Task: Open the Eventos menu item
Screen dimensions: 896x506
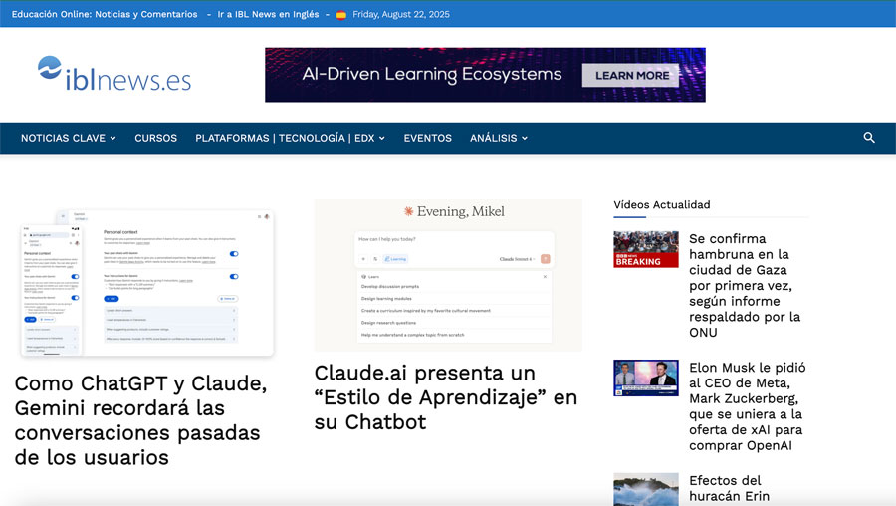Action: 427,138
